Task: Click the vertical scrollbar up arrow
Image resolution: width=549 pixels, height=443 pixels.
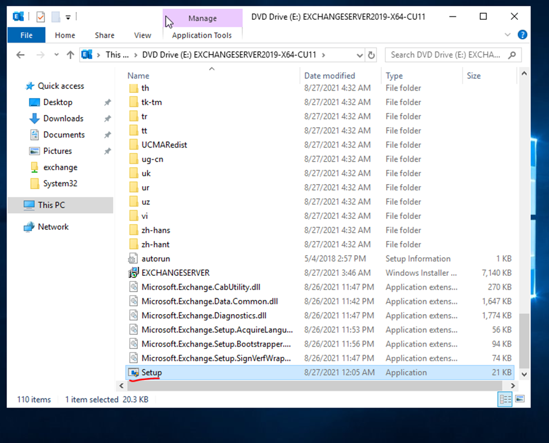Action: (x=524, y=74)
